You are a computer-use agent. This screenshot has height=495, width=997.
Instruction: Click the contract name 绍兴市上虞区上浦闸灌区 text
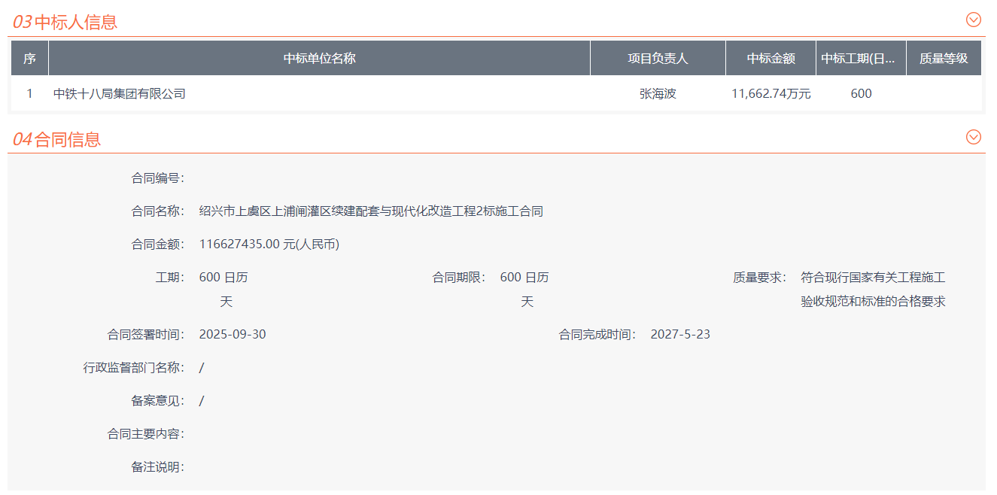(371, 211)
